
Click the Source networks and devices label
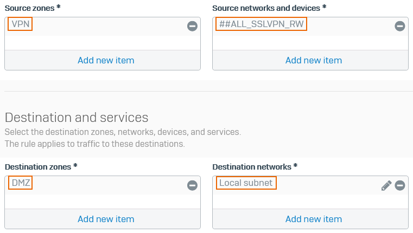[269, 8]
